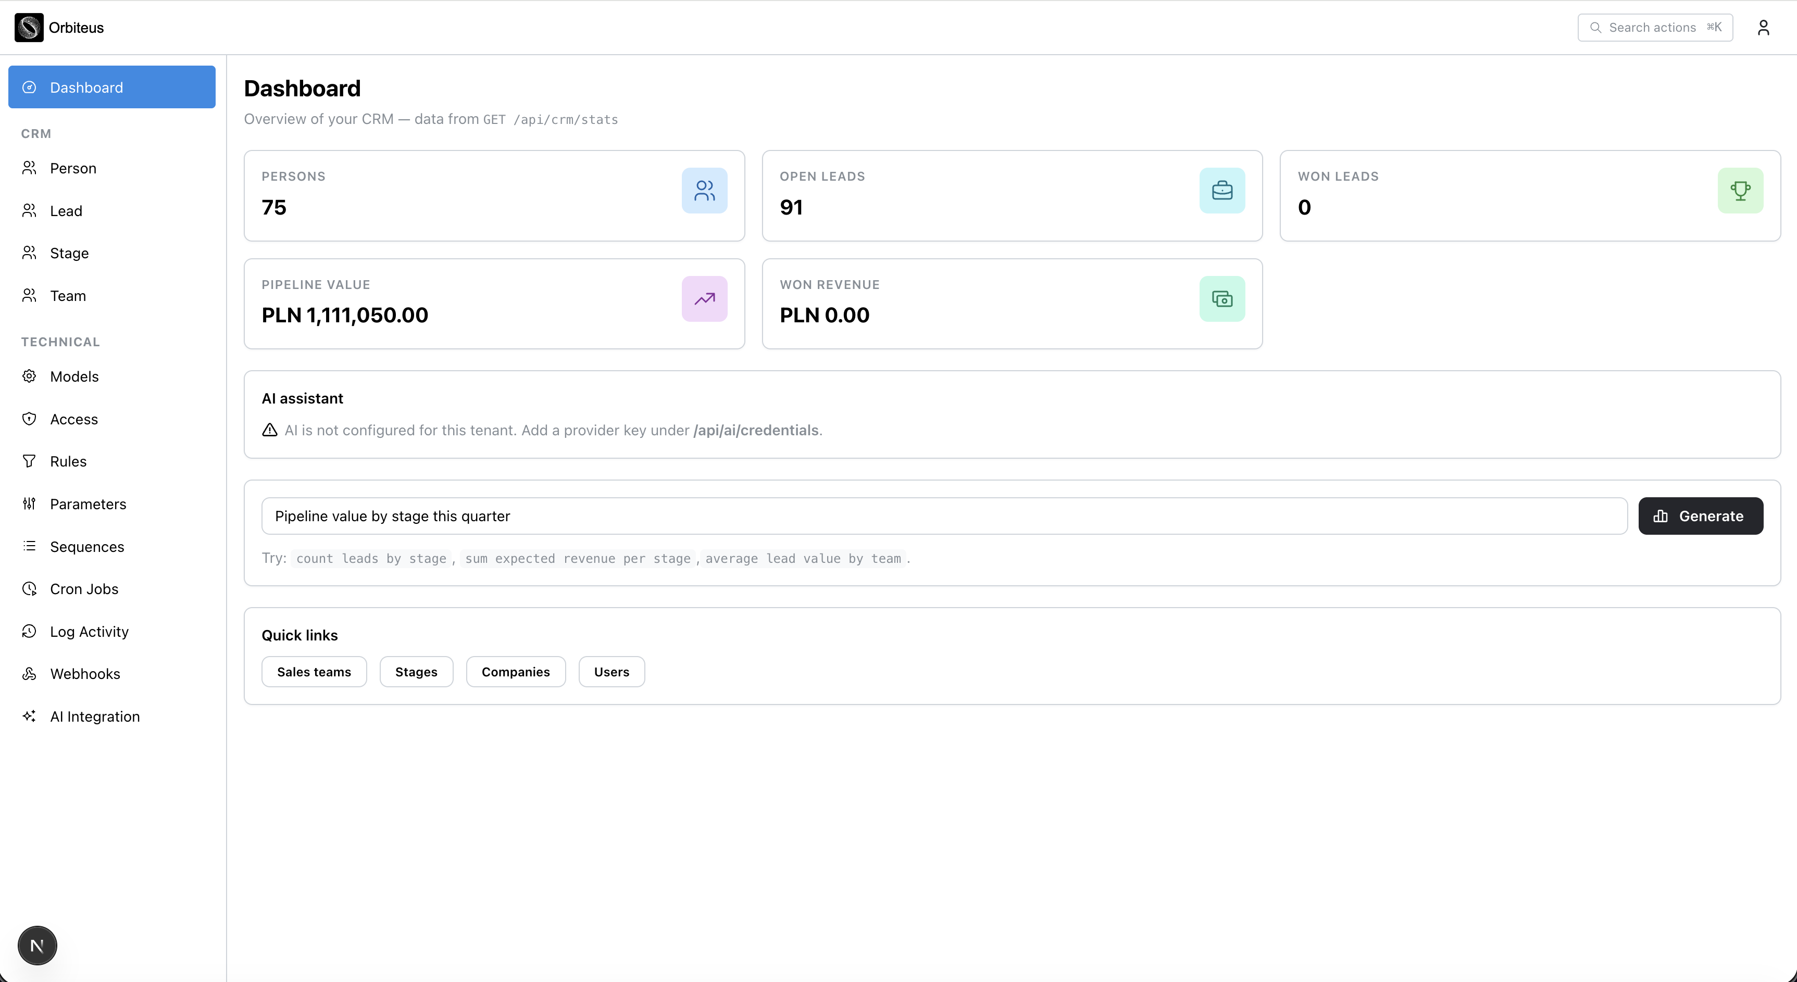Click the Won Leads value 0
1797x982 pixels.
(x=1304, y=207)
